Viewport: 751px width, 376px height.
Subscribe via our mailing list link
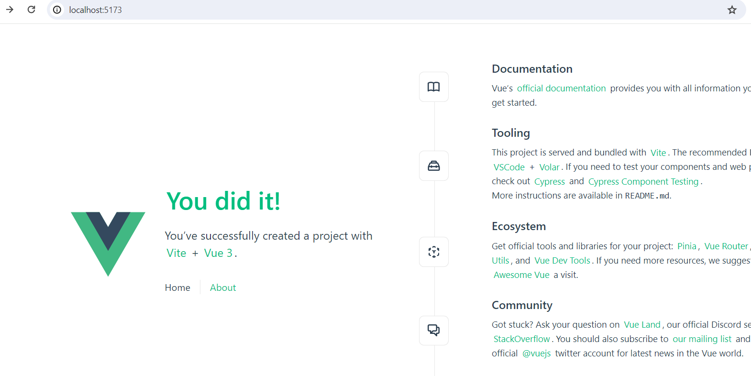tap(702, 339)
